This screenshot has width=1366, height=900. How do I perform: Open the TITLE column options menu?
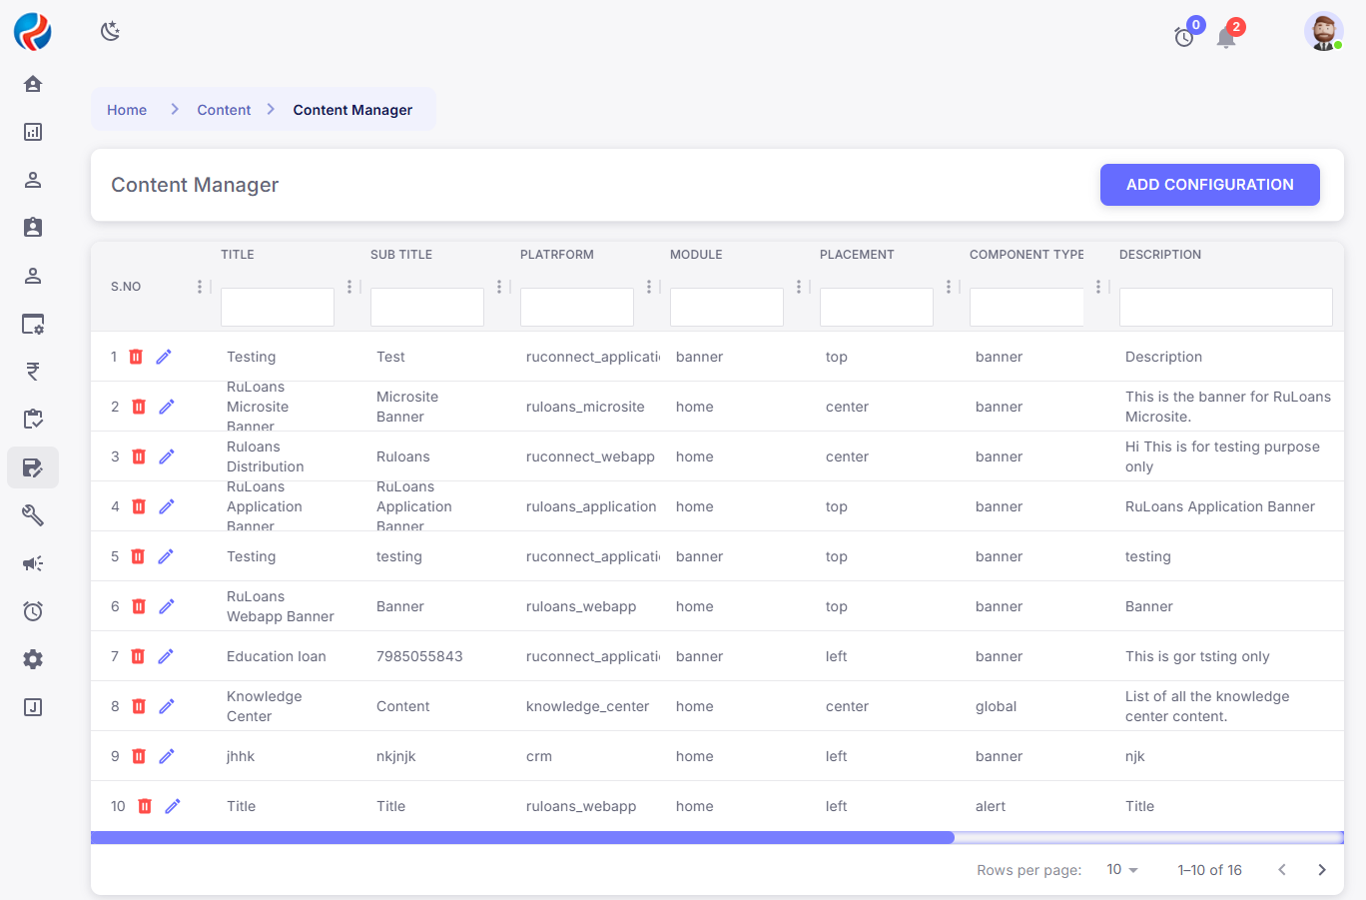tap(349, 287)
